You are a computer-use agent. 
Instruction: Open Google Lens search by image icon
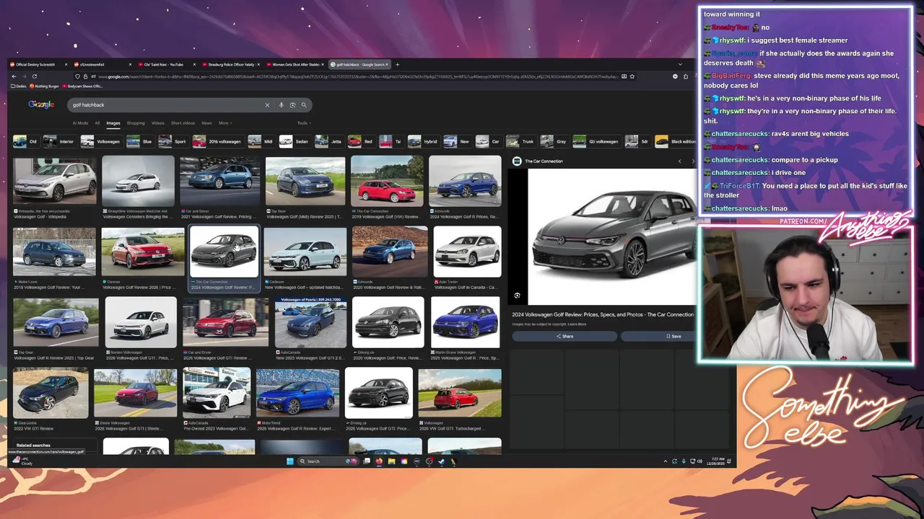292,105
